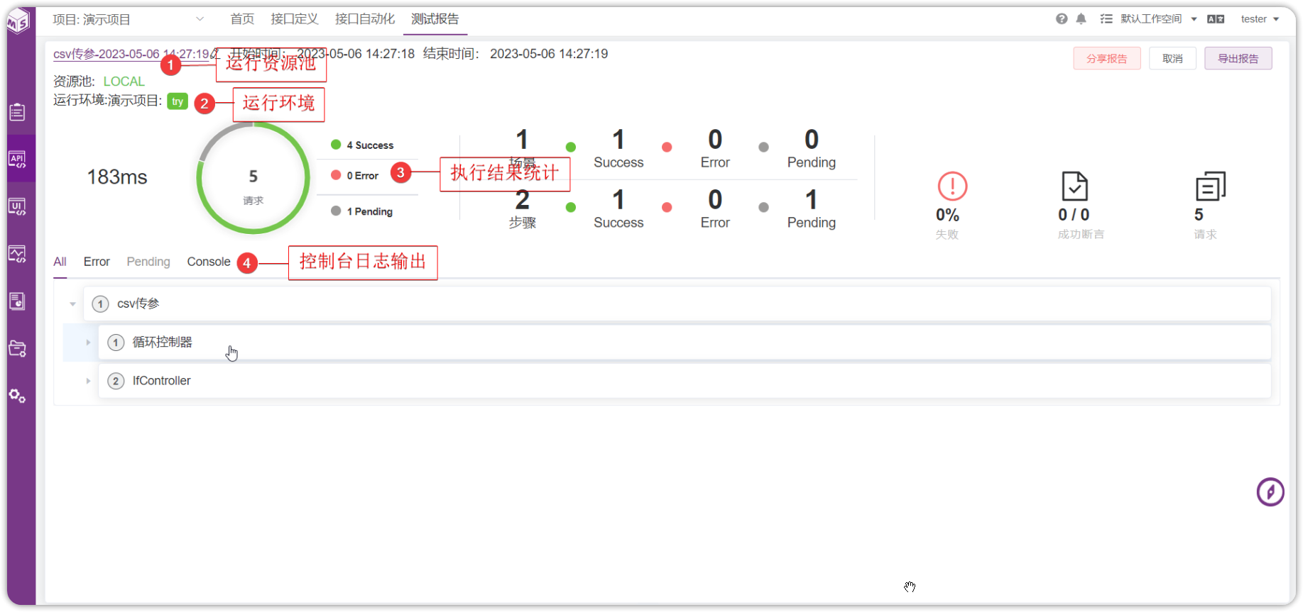
Task: Click the help question mark icon
Action: pos(1062,19)
